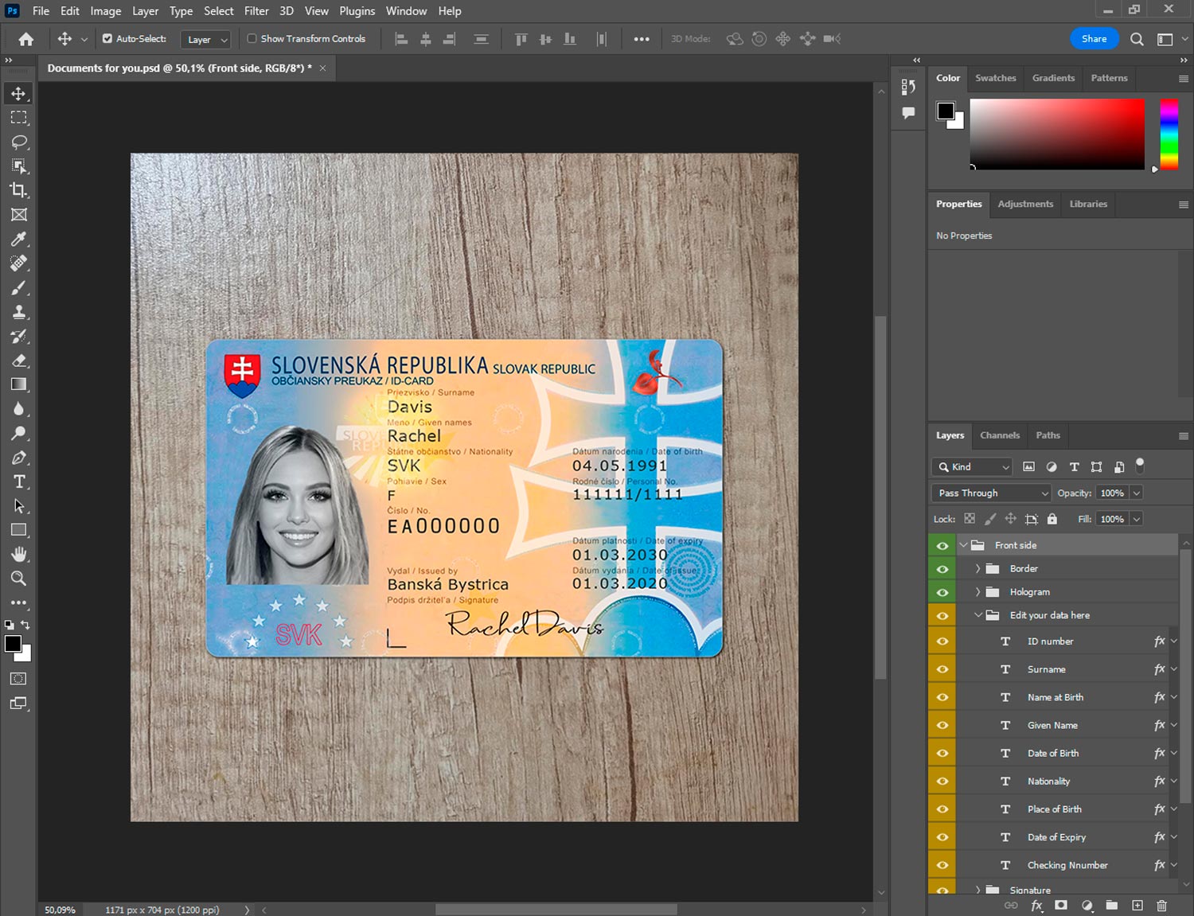The height and width of the screenshot is (916, 1194).
Task: Open the Kind layer filter dropdown
Action: [973, 467]
